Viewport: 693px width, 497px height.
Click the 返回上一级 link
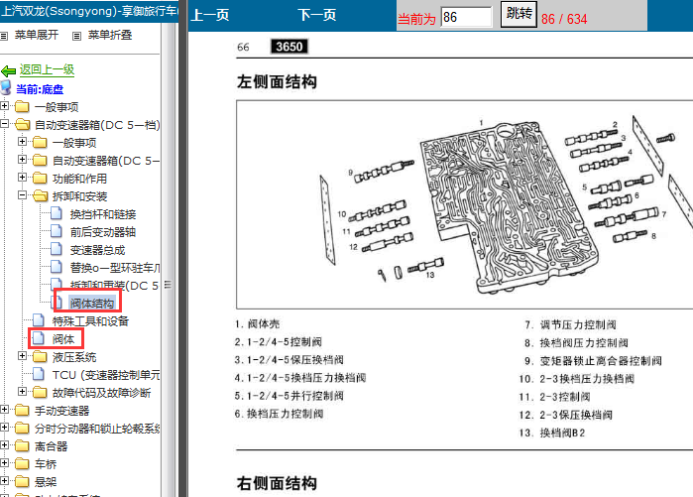click(47, 69)
